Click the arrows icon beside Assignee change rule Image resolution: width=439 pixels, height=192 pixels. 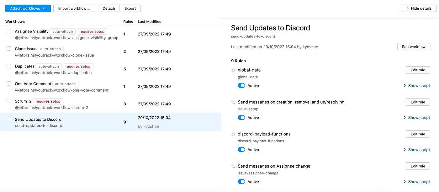pos(233,166)
